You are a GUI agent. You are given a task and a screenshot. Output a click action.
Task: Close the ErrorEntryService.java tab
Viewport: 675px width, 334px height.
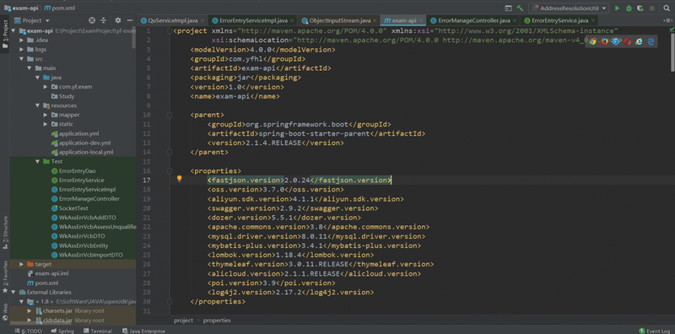point(593,20)
